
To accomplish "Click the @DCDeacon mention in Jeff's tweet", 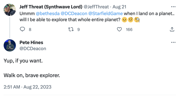I will pos(74,13).
